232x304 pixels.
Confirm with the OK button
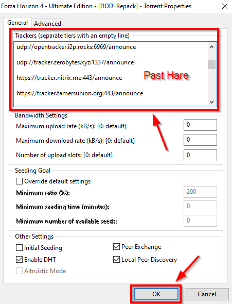click(x=156, y=294)
